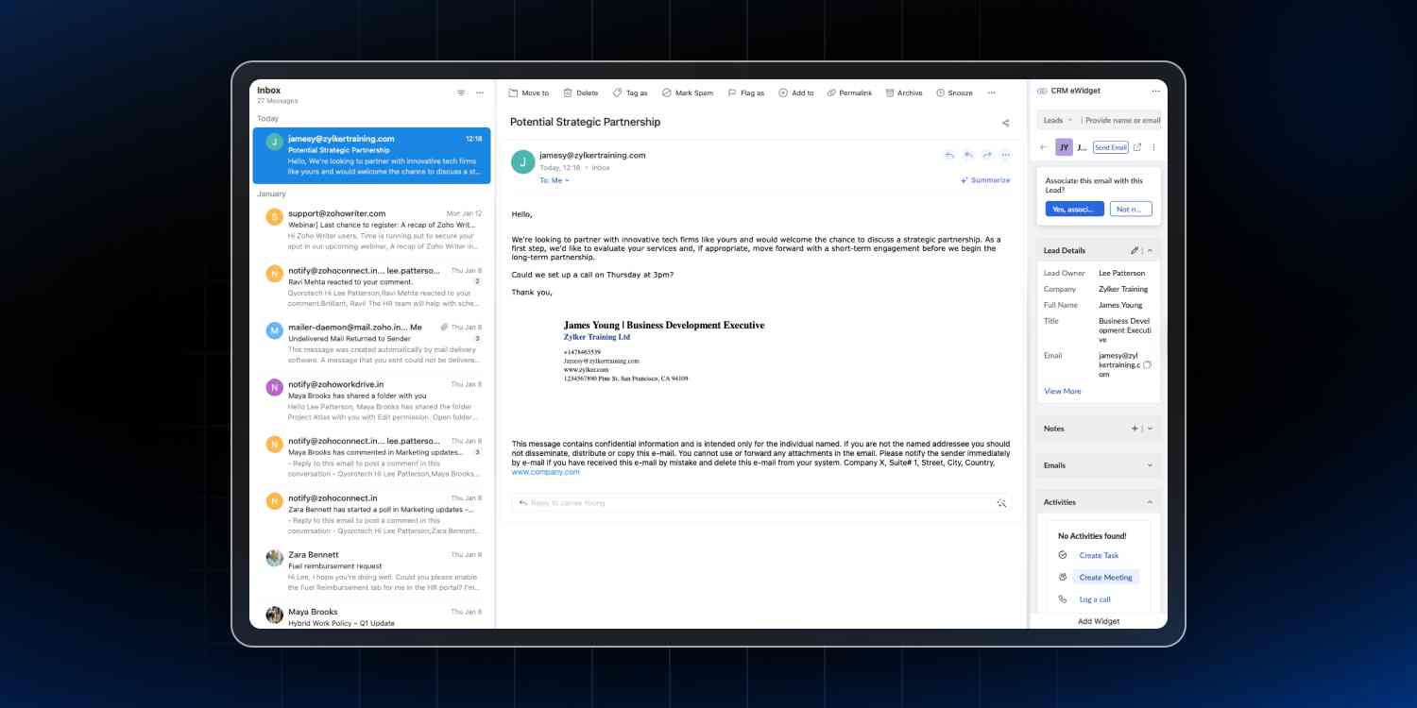Reply to James Young's email
This screenshot has width=1417, height=708.
coord(949,155)
